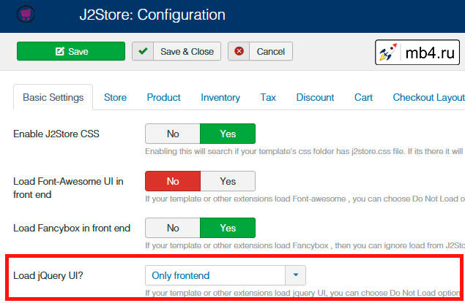Click the Load Fancybox in front end label
Viewport: 465px width, 303px height.
pyautogui.click(x=72, y=229)
